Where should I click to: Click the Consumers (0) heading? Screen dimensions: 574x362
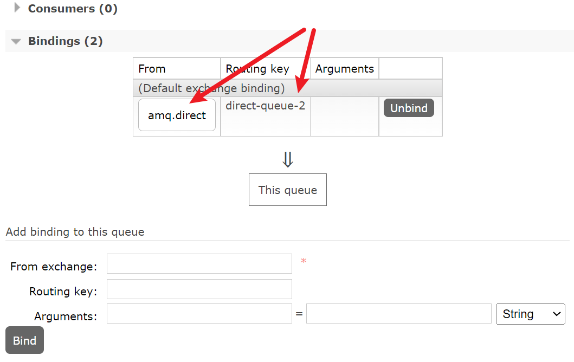(73, 9)
